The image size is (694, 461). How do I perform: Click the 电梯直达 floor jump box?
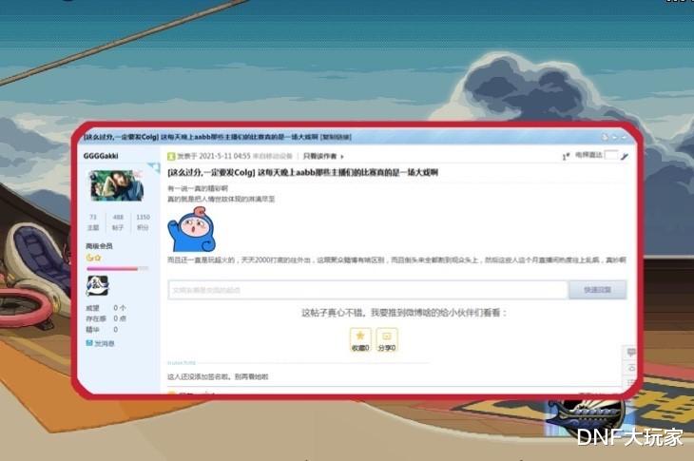click(x=610, y=155)
